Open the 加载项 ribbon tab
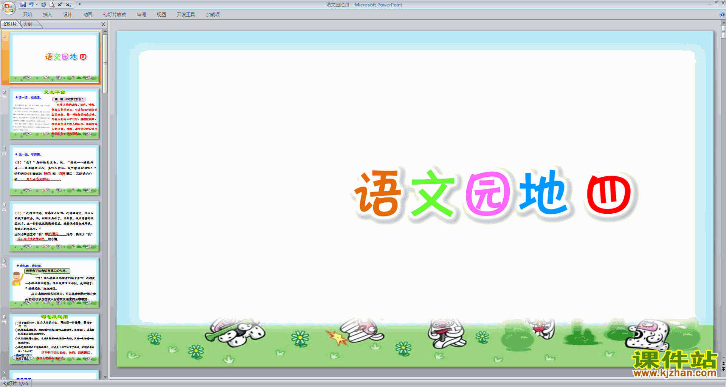 pyautogui.click(x=213, y=15)
